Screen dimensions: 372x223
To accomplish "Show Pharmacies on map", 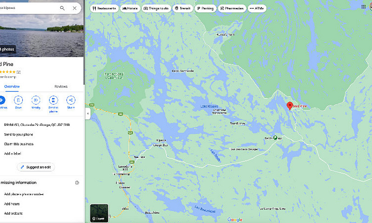I will click(232, 8).
